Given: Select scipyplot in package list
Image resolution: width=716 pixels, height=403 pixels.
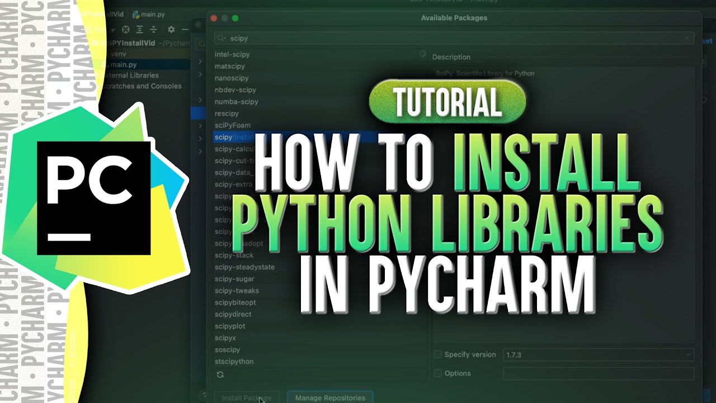Looking at the screenshot, I should pyautogui.click(x=230, y=326).
